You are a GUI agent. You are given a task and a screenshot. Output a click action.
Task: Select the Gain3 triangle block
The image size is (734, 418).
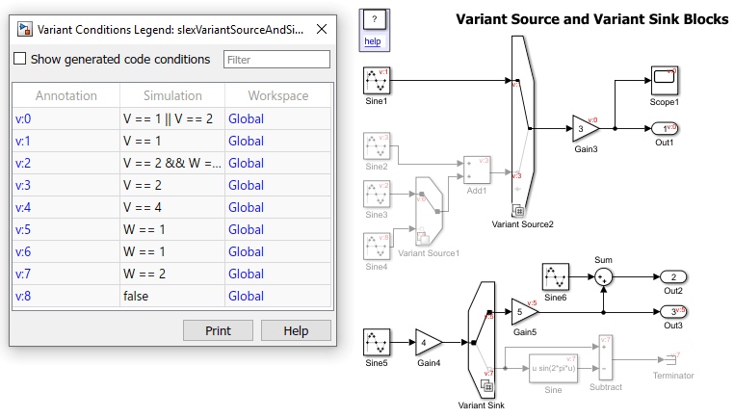(x=585, y=128)
